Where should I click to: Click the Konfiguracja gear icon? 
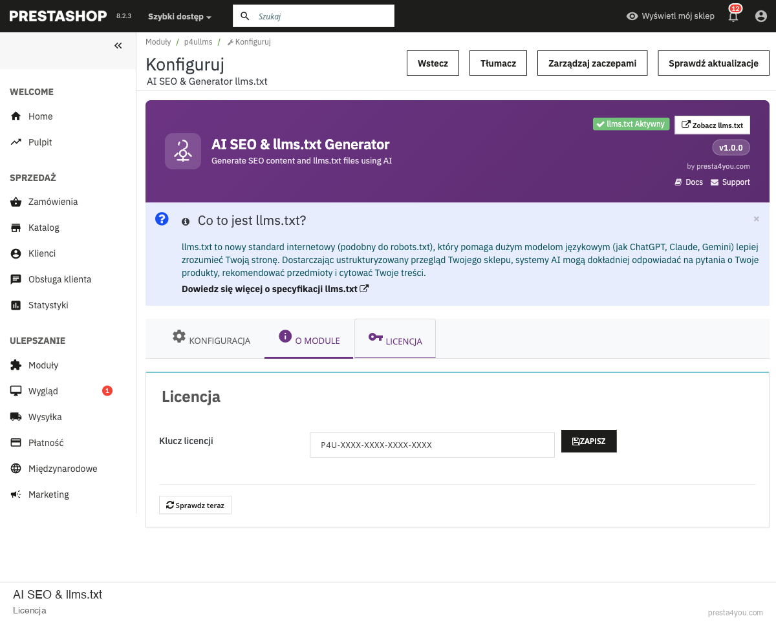tap(179, 336)
